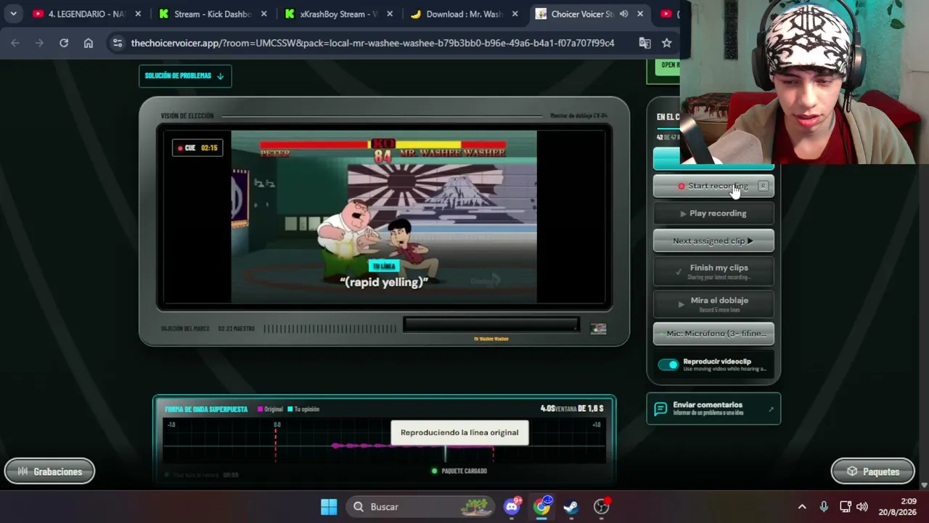Click the "(rapid yelling)" subtitle line
The image size is (929, 523).
coord(384,283)
